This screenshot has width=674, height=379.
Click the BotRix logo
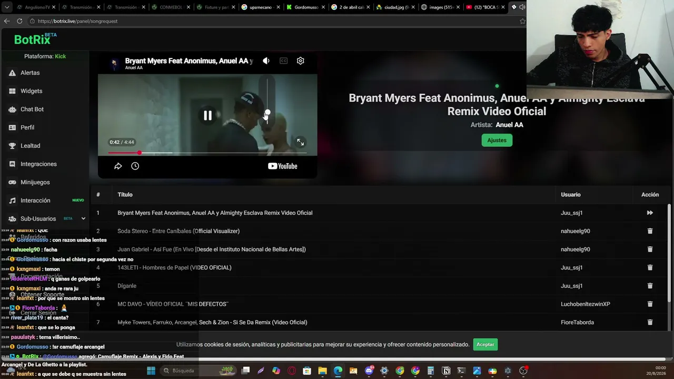tap(35, 39)
